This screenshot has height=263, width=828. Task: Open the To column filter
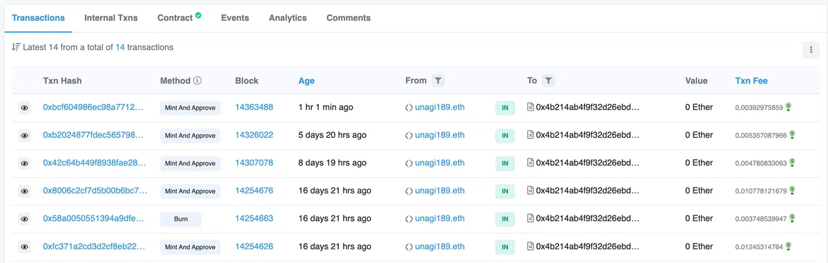(x=548, y=81)
